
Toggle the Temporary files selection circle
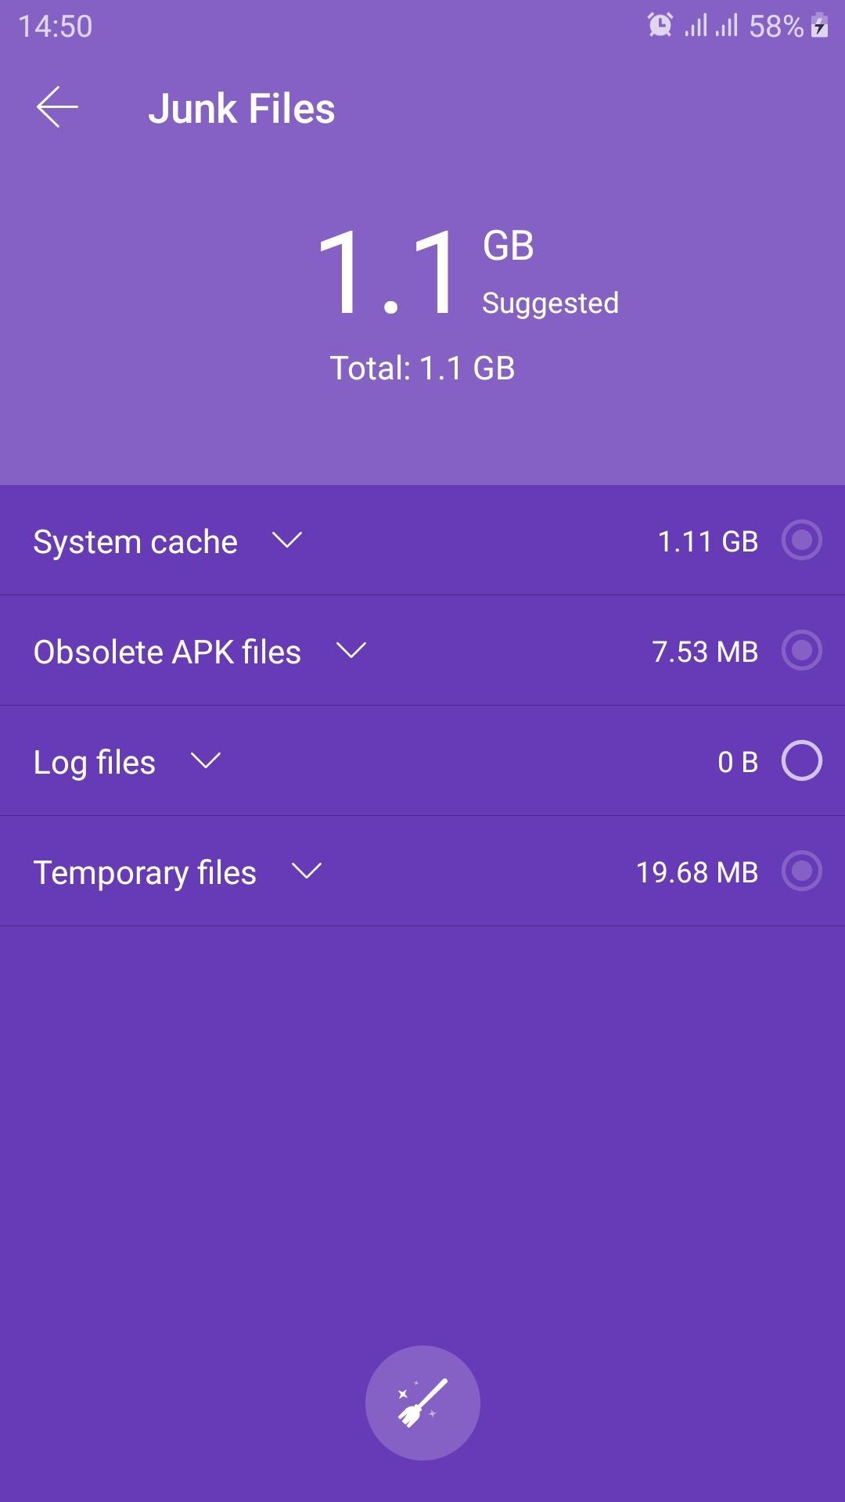[x=802, y=871]
